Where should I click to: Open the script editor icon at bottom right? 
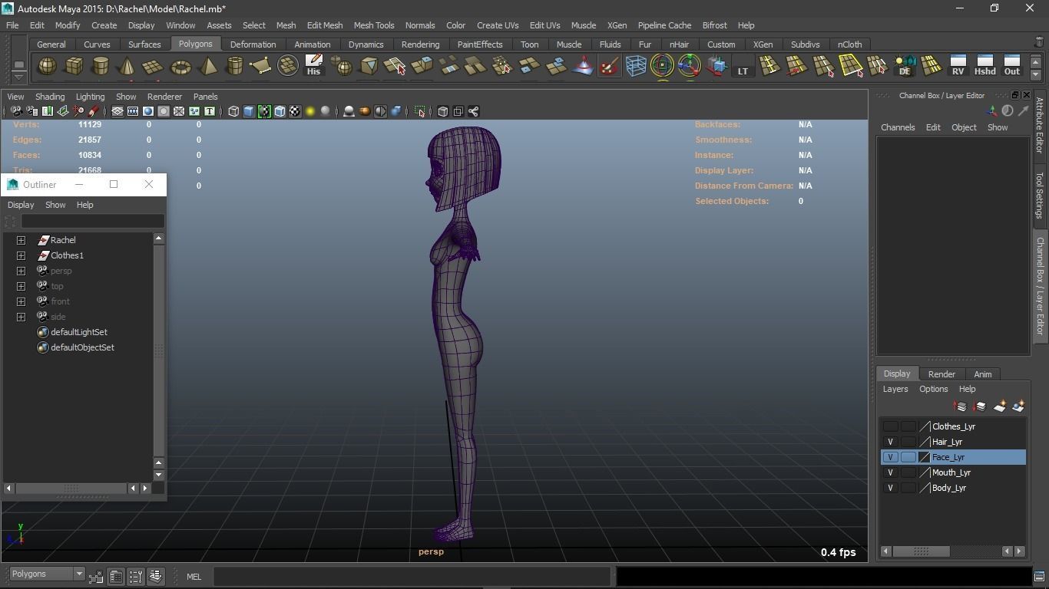[x=1039, y=577]
